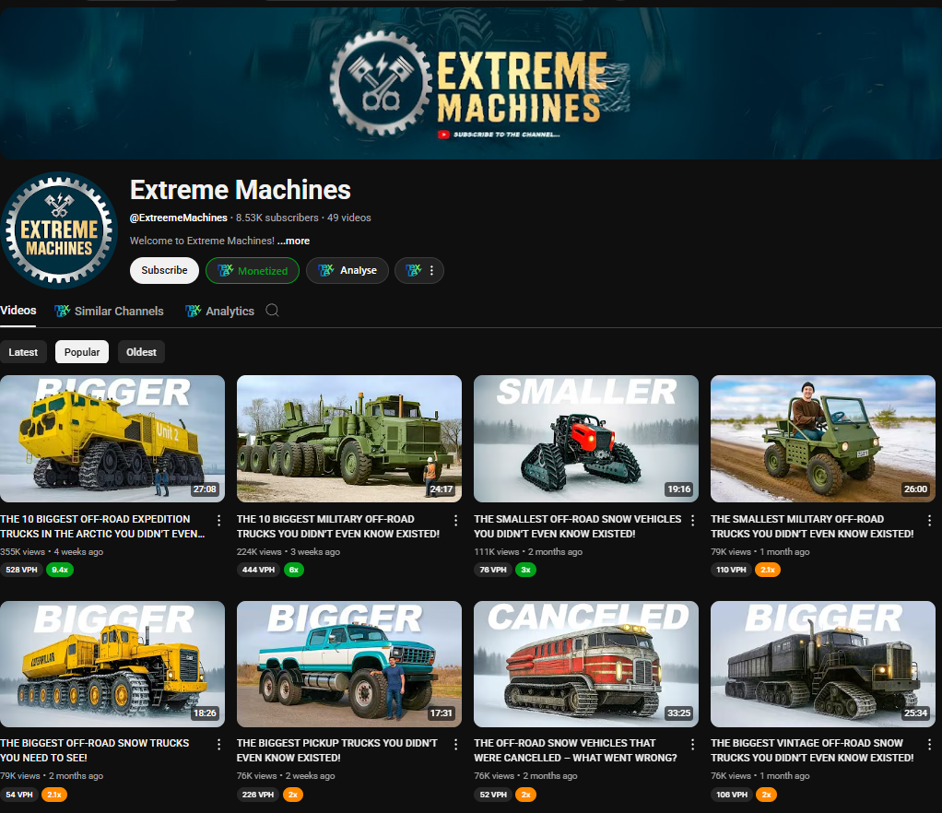Open the yellow Caterpillar snow truck thumbnail

[112, 664]
